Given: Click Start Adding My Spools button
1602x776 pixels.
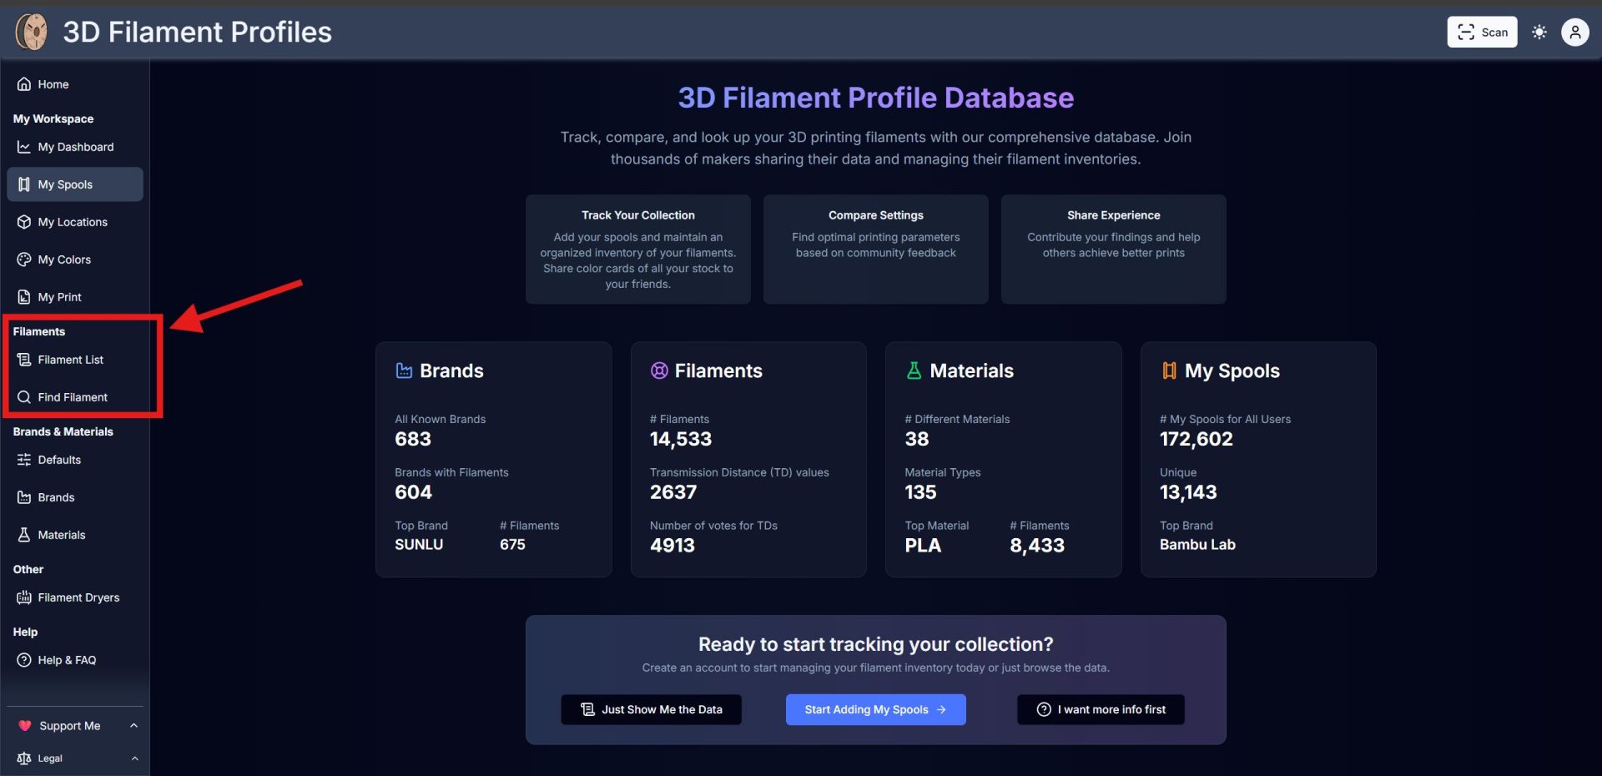Looking at the screenshot, I should 875,709.
